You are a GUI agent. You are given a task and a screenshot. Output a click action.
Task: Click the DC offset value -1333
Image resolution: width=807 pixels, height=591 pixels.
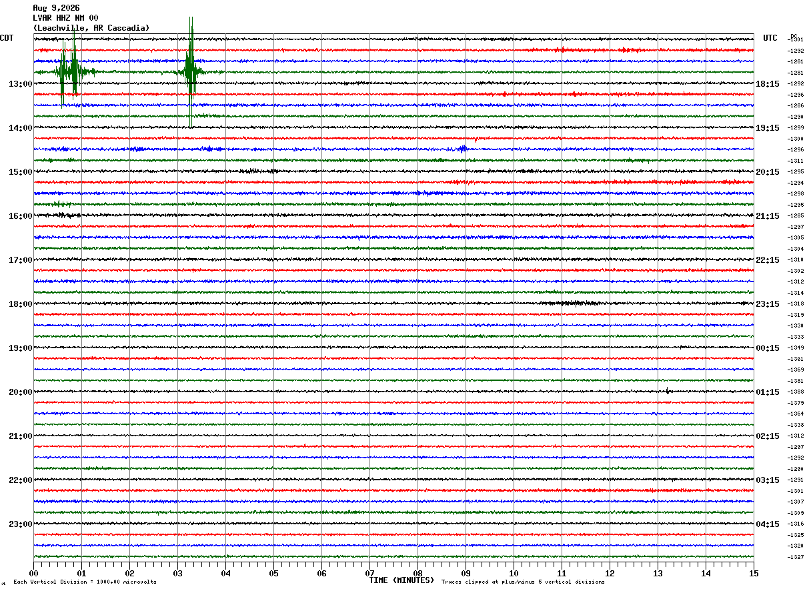[x=796, y=337]
